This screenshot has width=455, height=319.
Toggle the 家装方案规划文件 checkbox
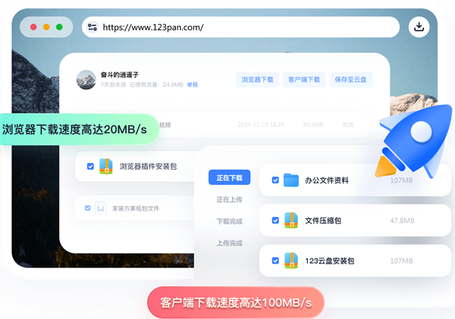point(87,208)
